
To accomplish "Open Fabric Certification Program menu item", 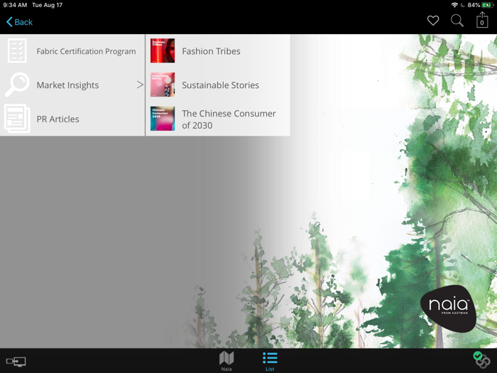I will tap(72, 51).
